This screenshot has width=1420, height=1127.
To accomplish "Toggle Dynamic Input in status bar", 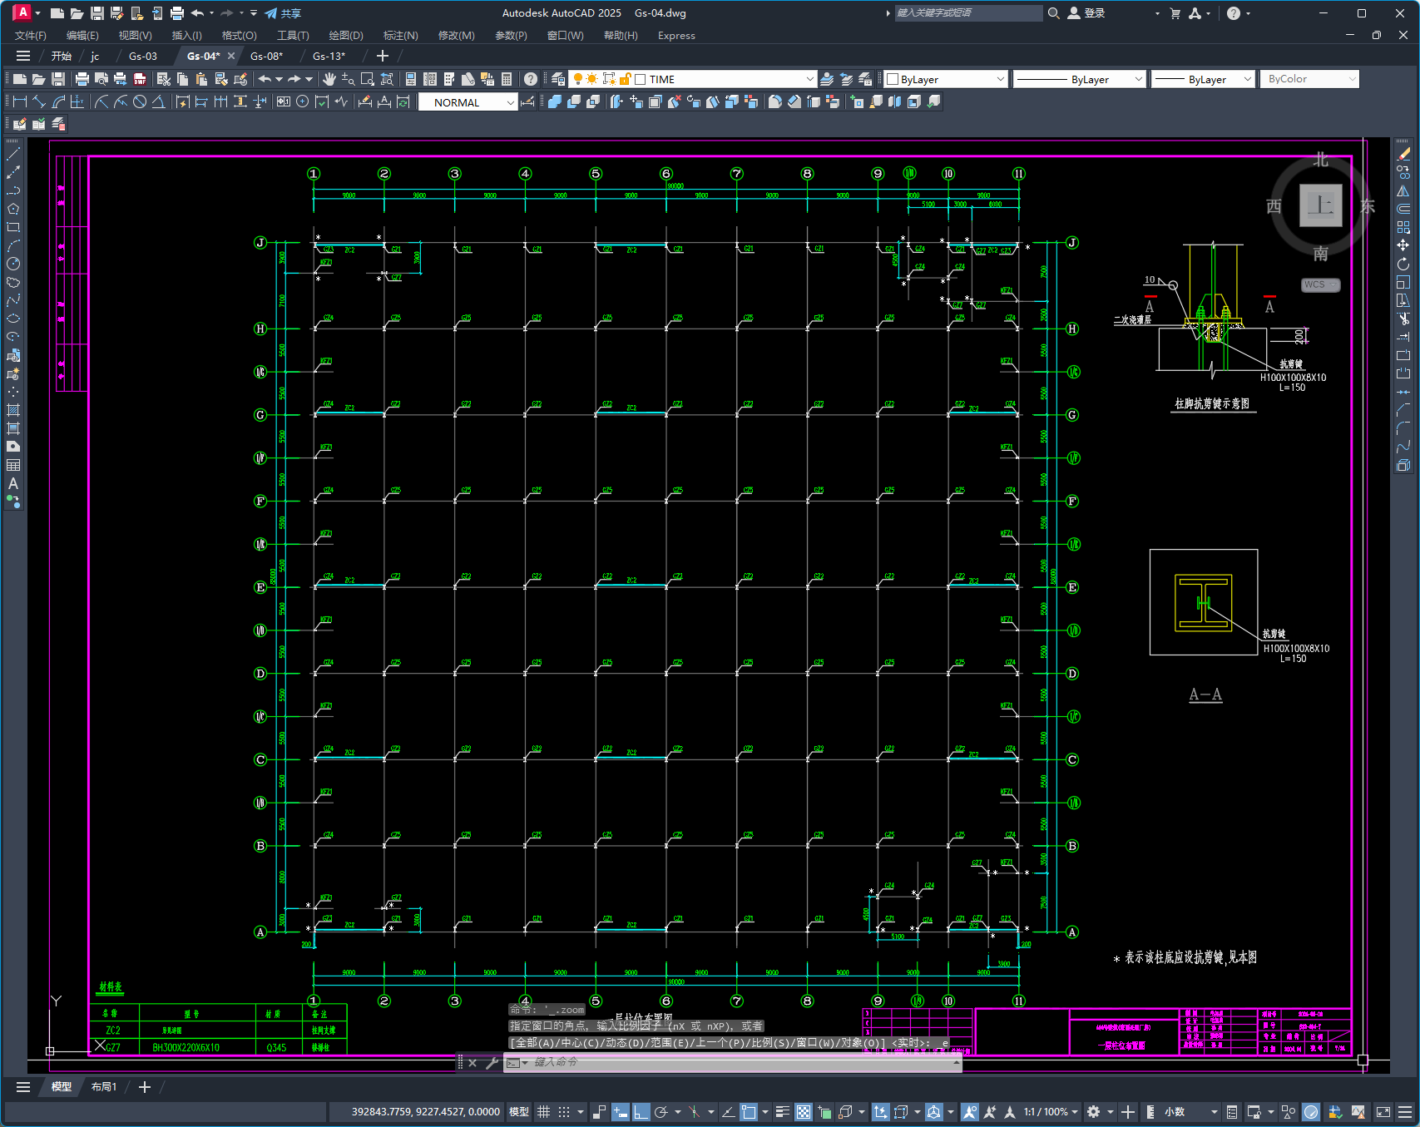I will (621, 1112).
